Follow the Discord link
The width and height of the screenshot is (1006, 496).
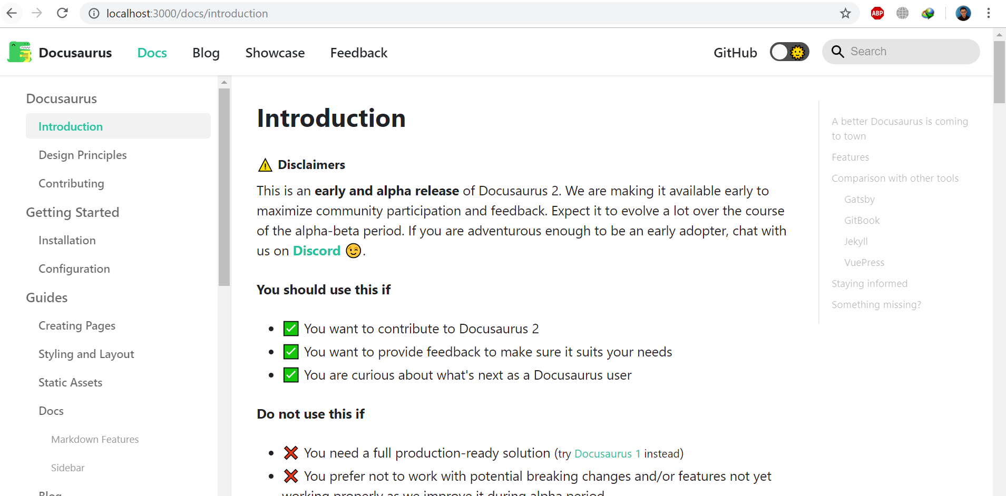[317, 251]
